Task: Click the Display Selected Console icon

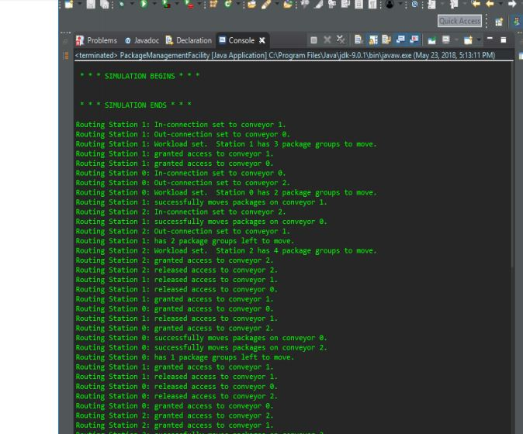Action: [446, 40]
